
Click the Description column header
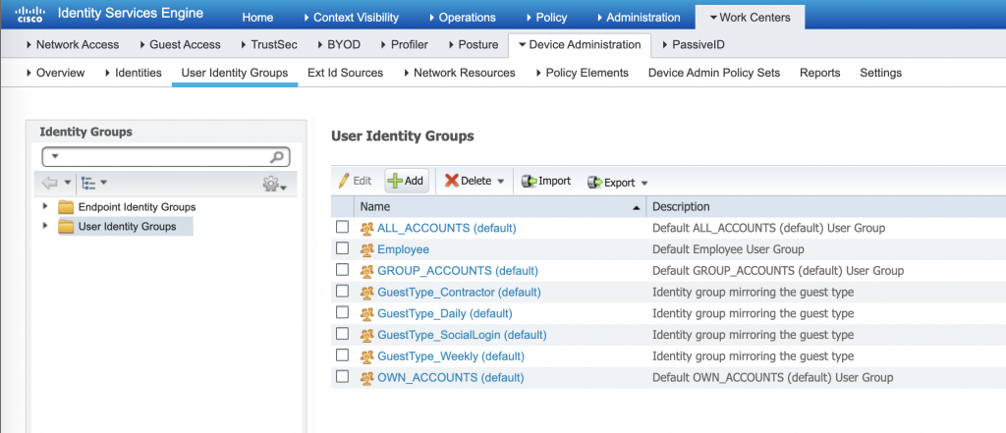(x=682, y=206)
